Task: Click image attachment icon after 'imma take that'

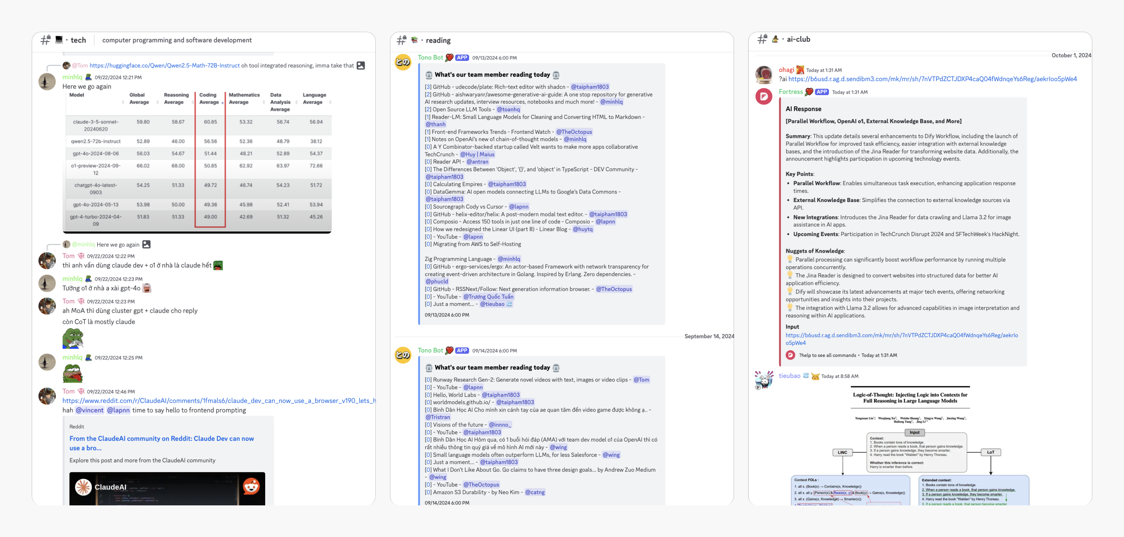Action: pyautogui.click(x=361, y=66)
